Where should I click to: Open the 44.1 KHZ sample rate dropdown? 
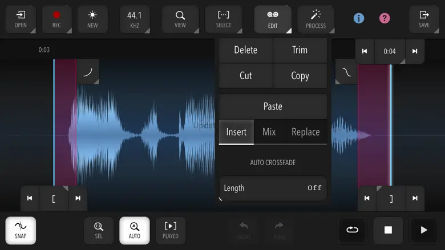point(135,19)
